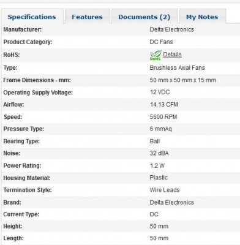Image resolution: width=240 pixels, height=245 pixels.
Task: Click the 'DC Fans' product category value
Action: (x=161, y=42)
